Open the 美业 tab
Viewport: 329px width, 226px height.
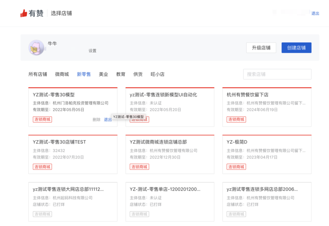tap(103, 74)
